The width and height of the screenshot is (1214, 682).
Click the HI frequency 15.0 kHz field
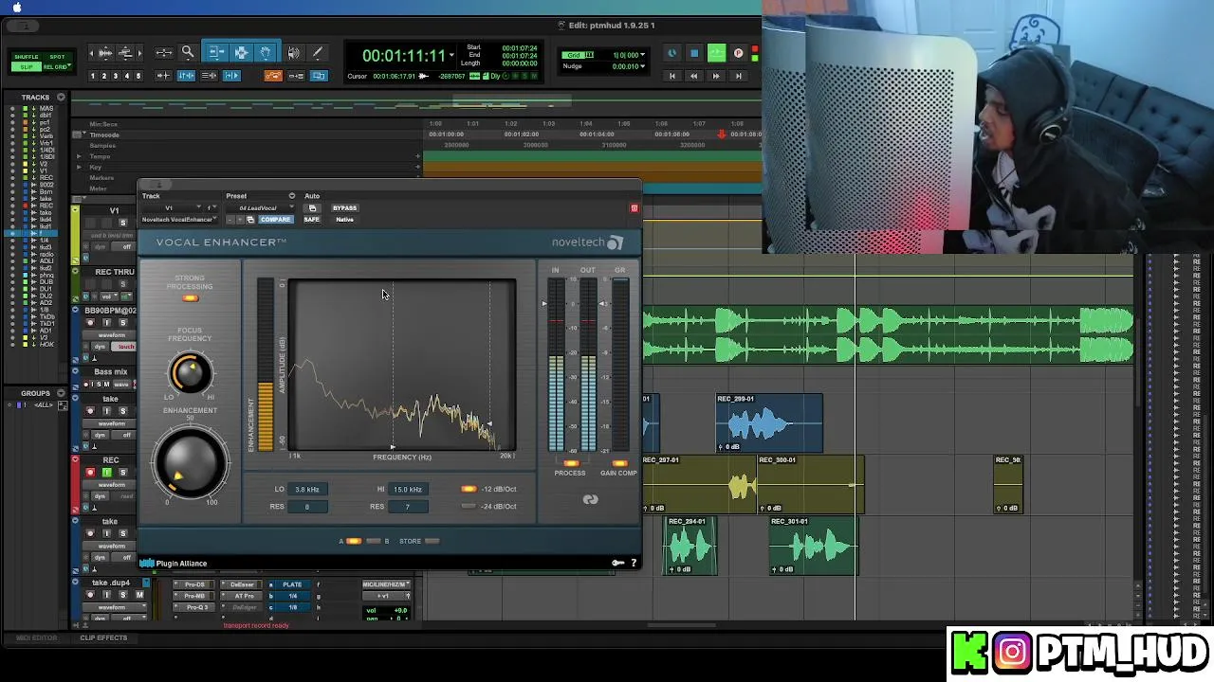tap(409, 490)
